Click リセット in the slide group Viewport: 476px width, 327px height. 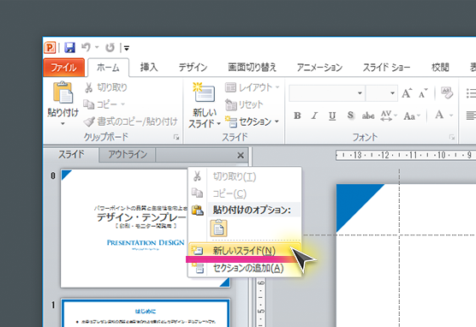(244, 104)
